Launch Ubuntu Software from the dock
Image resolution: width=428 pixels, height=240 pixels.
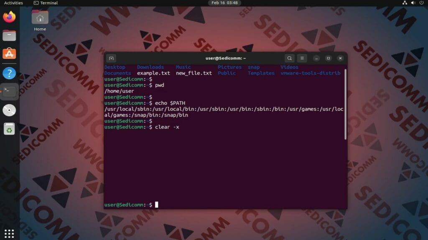coord(9,54)
